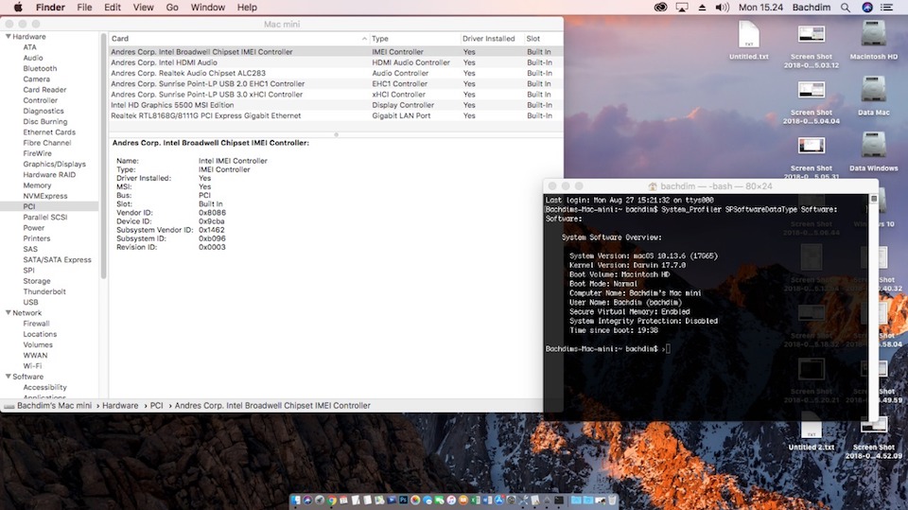The height and width of the screenshot is (510, 908).
Task: Collapse the Software section disclosure triangle
Action: point(9,377)
